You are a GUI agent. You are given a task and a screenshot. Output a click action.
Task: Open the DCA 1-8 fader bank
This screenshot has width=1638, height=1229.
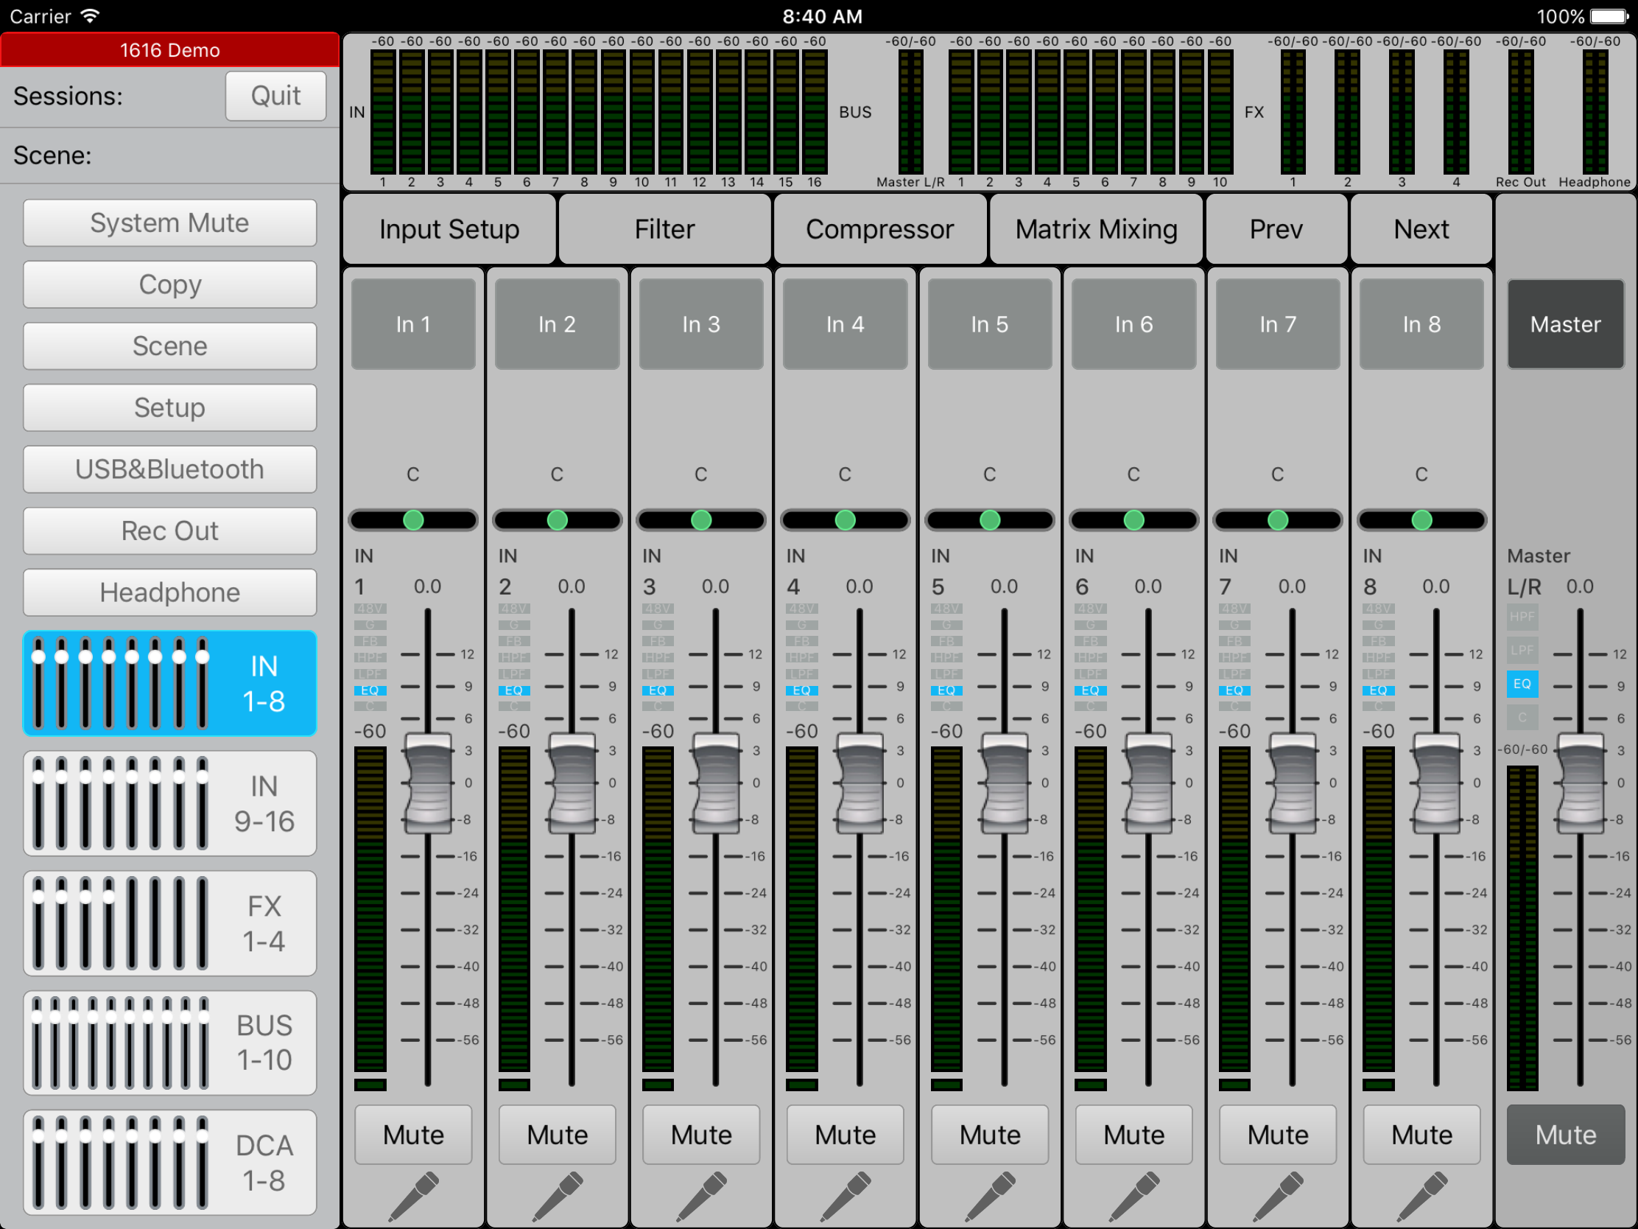point(169,1162)
